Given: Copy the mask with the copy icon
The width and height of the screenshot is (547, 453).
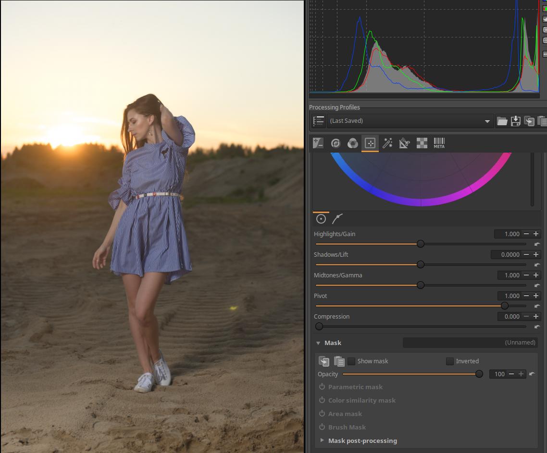Looking at the screenshot, I should (x=324, y=361).
